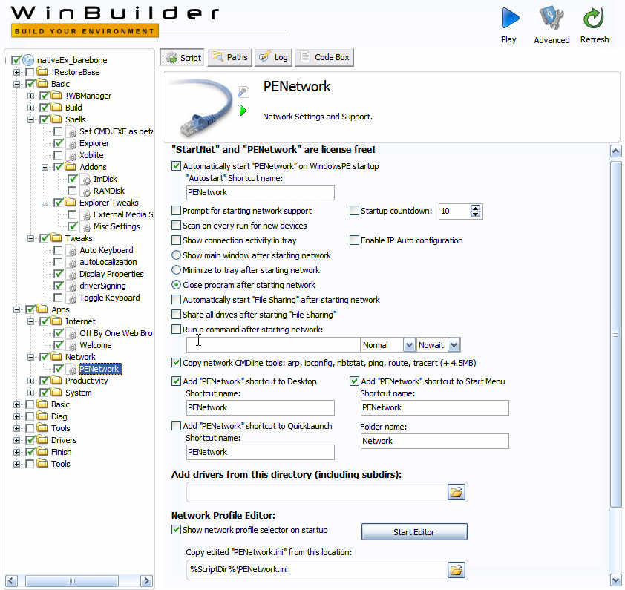Click the Display Properties gear icon
The height and width of the screenshot is (590, 625).
coord(72,275)
